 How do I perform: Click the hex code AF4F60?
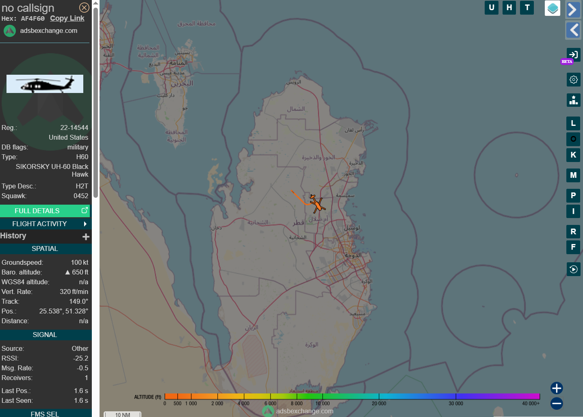point(33,19)
